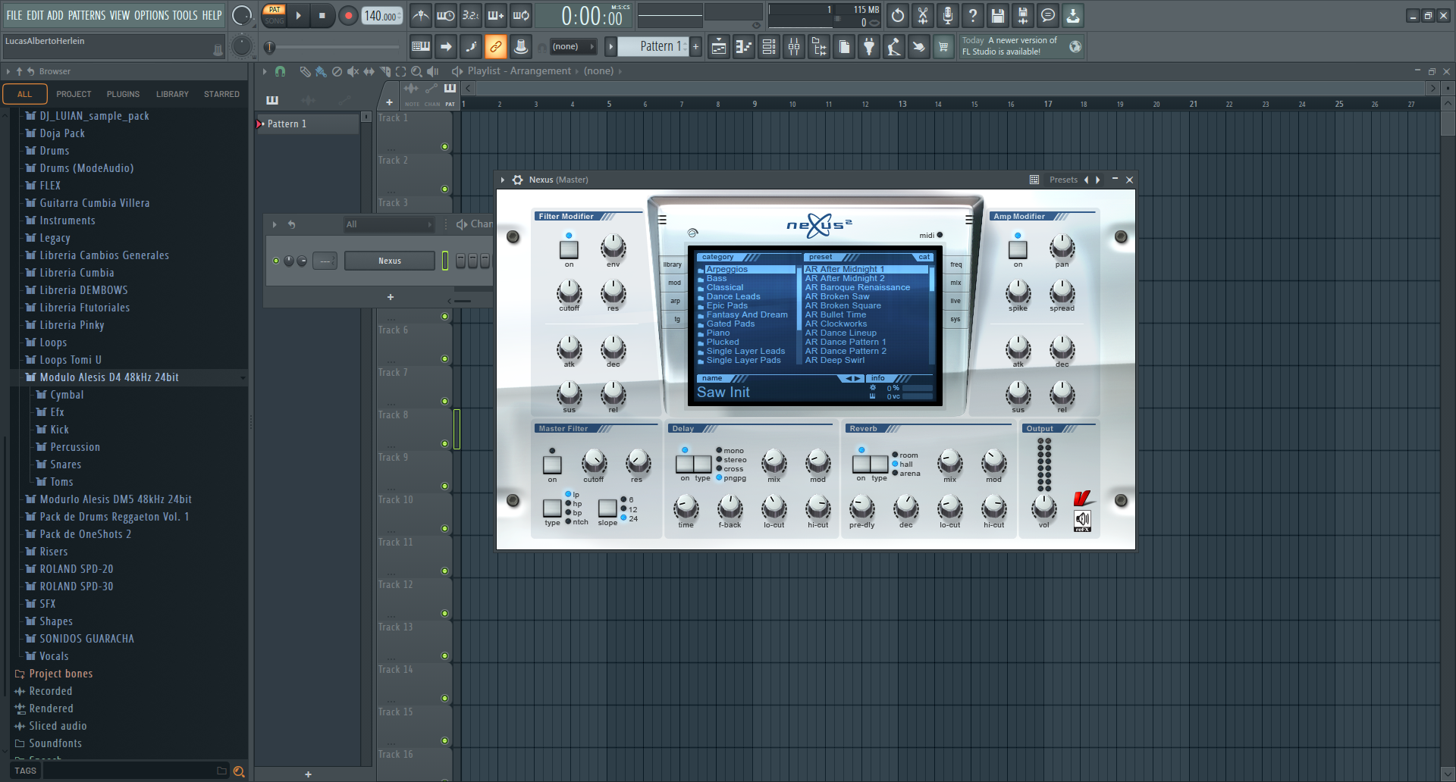The width and height of the screenshot is (1456, 782).
Task: Click the save project floppy icon
Action: pyautogui.click(x=997, y=15)
